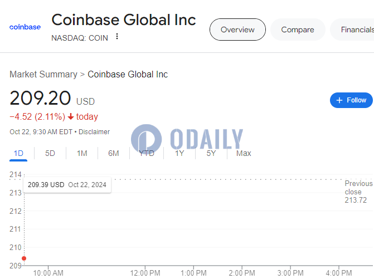Select the Max chart range
The image size is (374, 279).
244,153
